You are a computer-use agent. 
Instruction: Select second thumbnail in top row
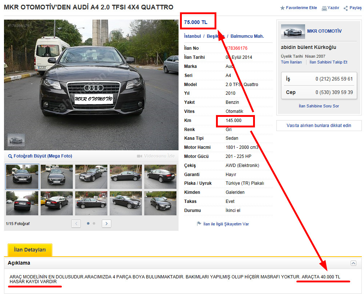57,177
